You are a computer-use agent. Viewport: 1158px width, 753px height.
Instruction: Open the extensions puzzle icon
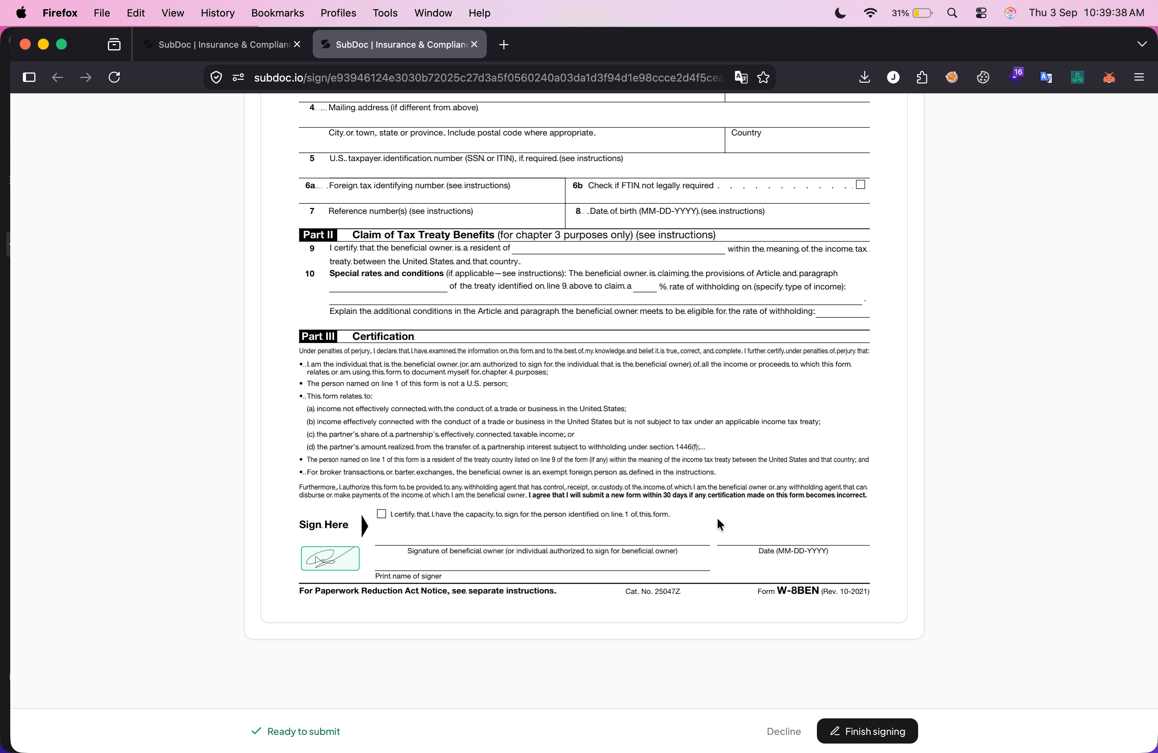pos(922,77)
